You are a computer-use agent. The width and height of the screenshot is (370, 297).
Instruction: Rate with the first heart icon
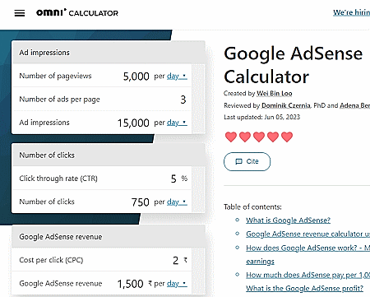[x=231, y=137]
